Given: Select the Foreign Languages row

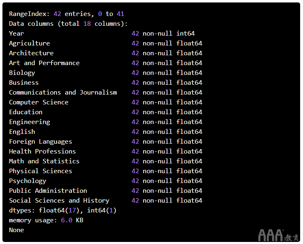Looking at the screenshot, I should coord(106,142).
